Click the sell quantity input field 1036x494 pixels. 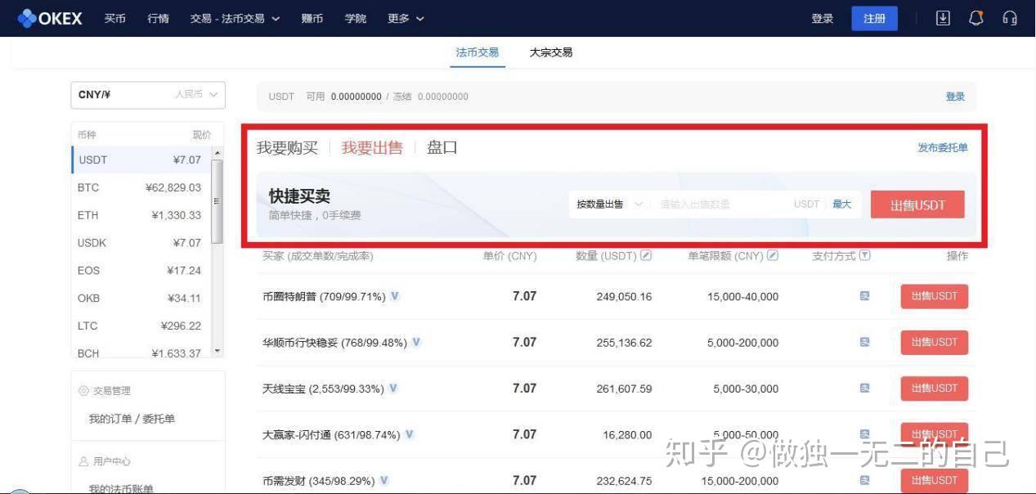click(720, 204)
